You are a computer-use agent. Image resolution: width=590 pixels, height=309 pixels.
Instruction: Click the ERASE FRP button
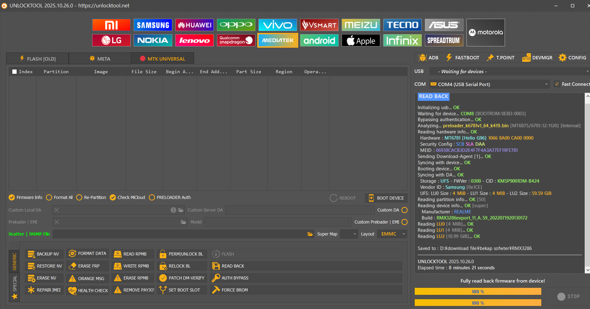click(88, 266)
